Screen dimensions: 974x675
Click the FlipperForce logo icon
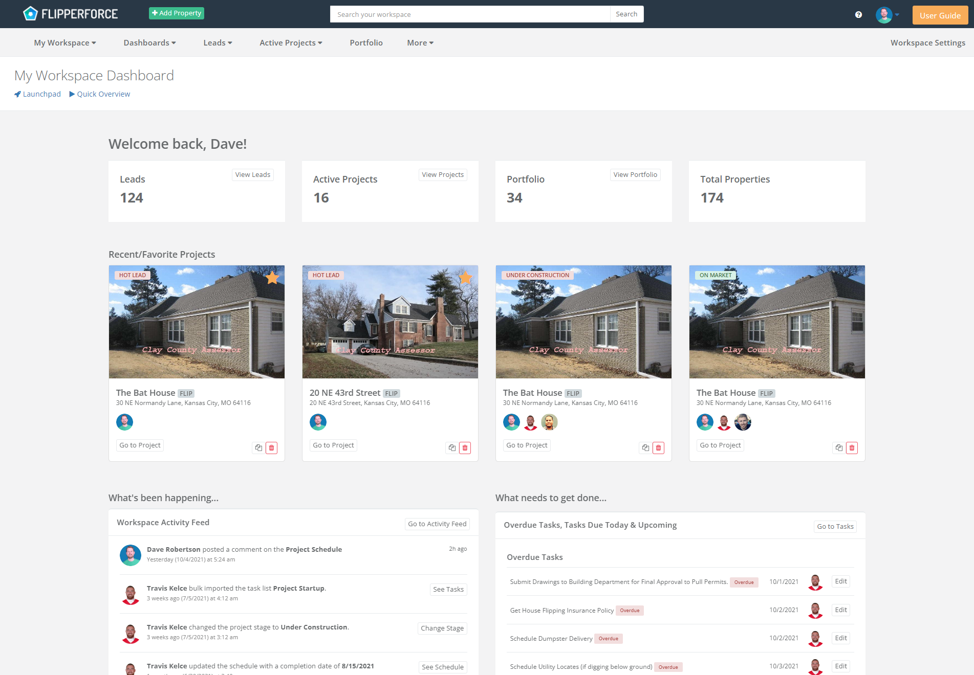tap(30, 13)
